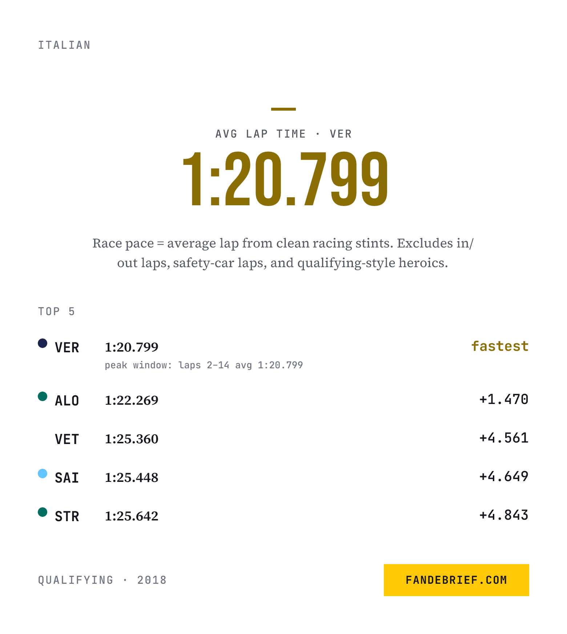Viewport: 567px width, 634px height.
Task: Open the FANDEBRIEF.COM link button
Action: [456, 580]
